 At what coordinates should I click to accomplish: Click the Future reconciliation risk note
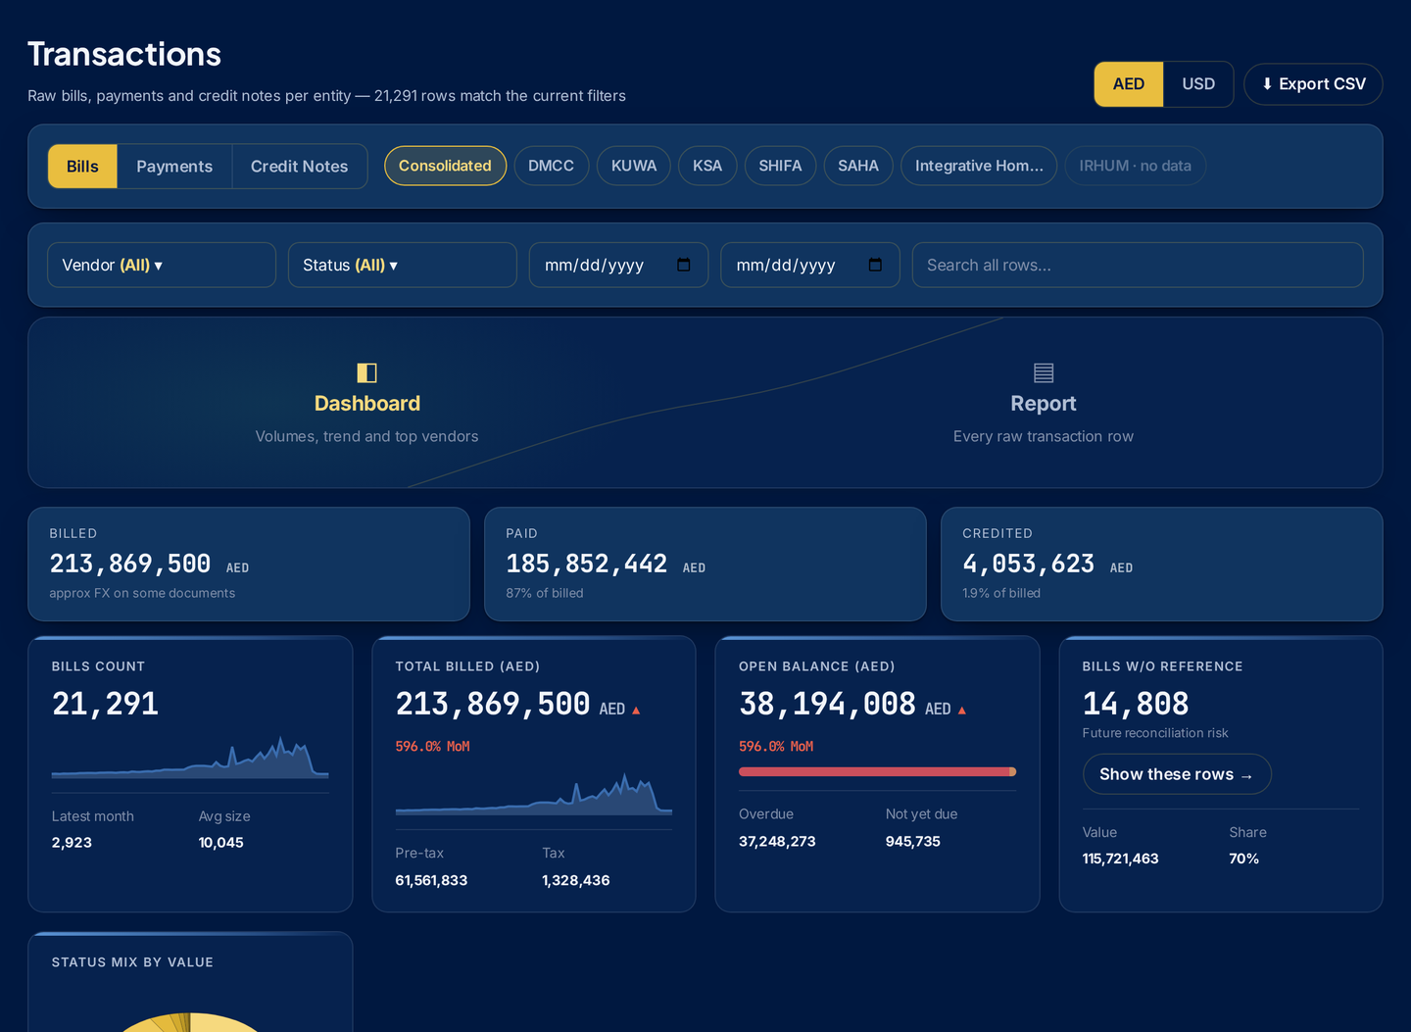pos(1155,733)
